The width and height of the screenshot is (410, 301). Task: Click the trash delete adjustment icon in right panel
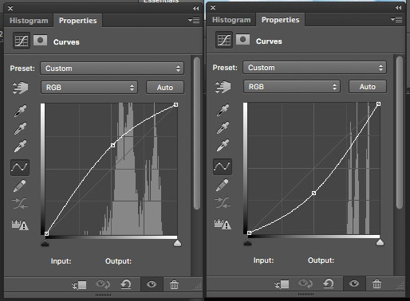(376, 284)
